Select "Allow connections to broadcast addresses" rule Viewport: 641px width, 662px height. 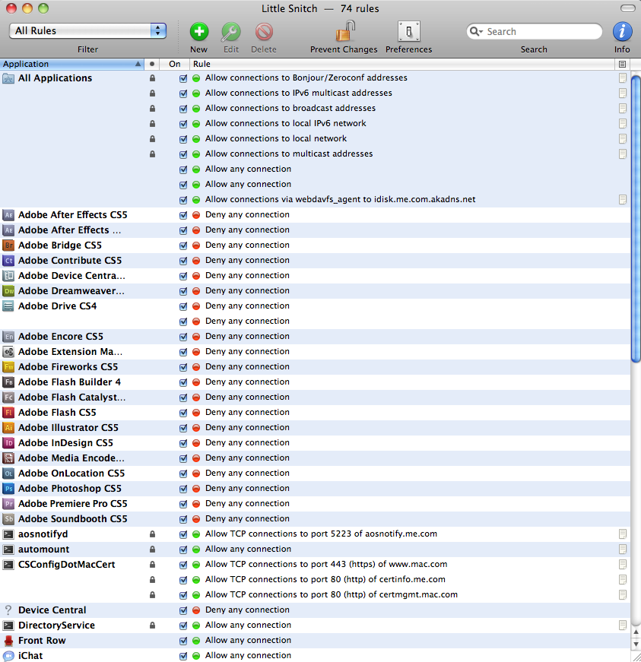(290, 108)
